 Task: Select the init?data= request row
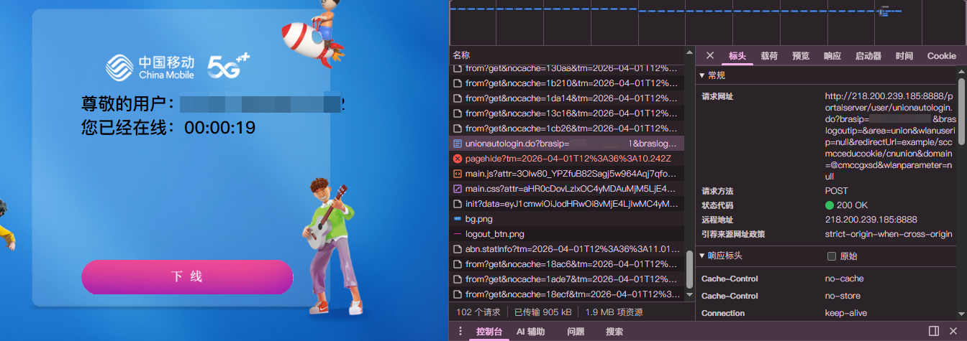point(568,204)
